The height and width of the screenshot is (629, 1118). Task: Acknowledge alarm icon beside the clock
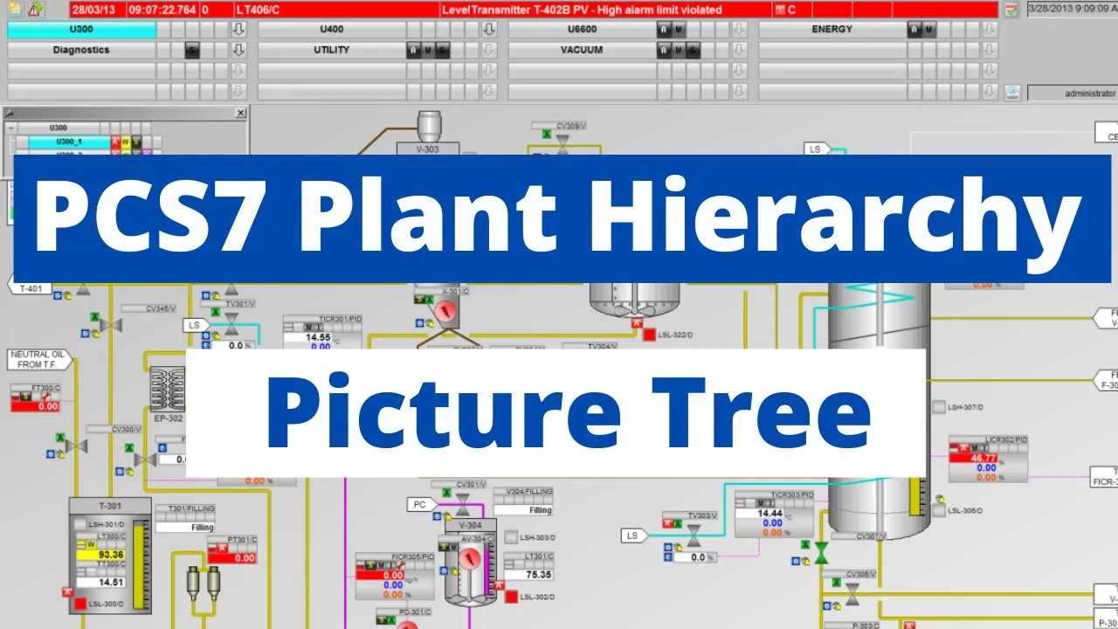pyautogui.click(x=1011, y=10)
